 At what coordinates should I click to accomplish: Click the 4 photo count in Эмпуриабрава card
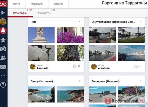tap(140, 66)
